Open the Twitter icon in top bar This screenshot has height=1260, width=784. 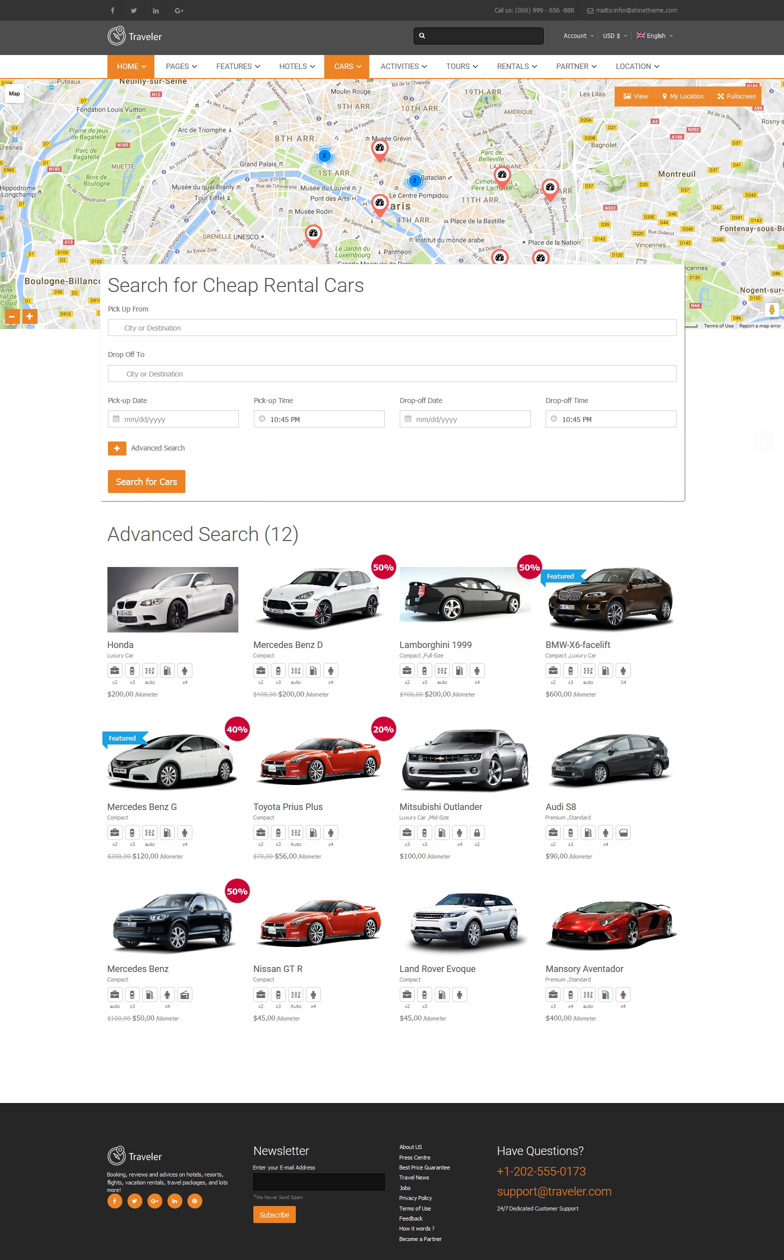pyautogui.click(x=134, y=10)
